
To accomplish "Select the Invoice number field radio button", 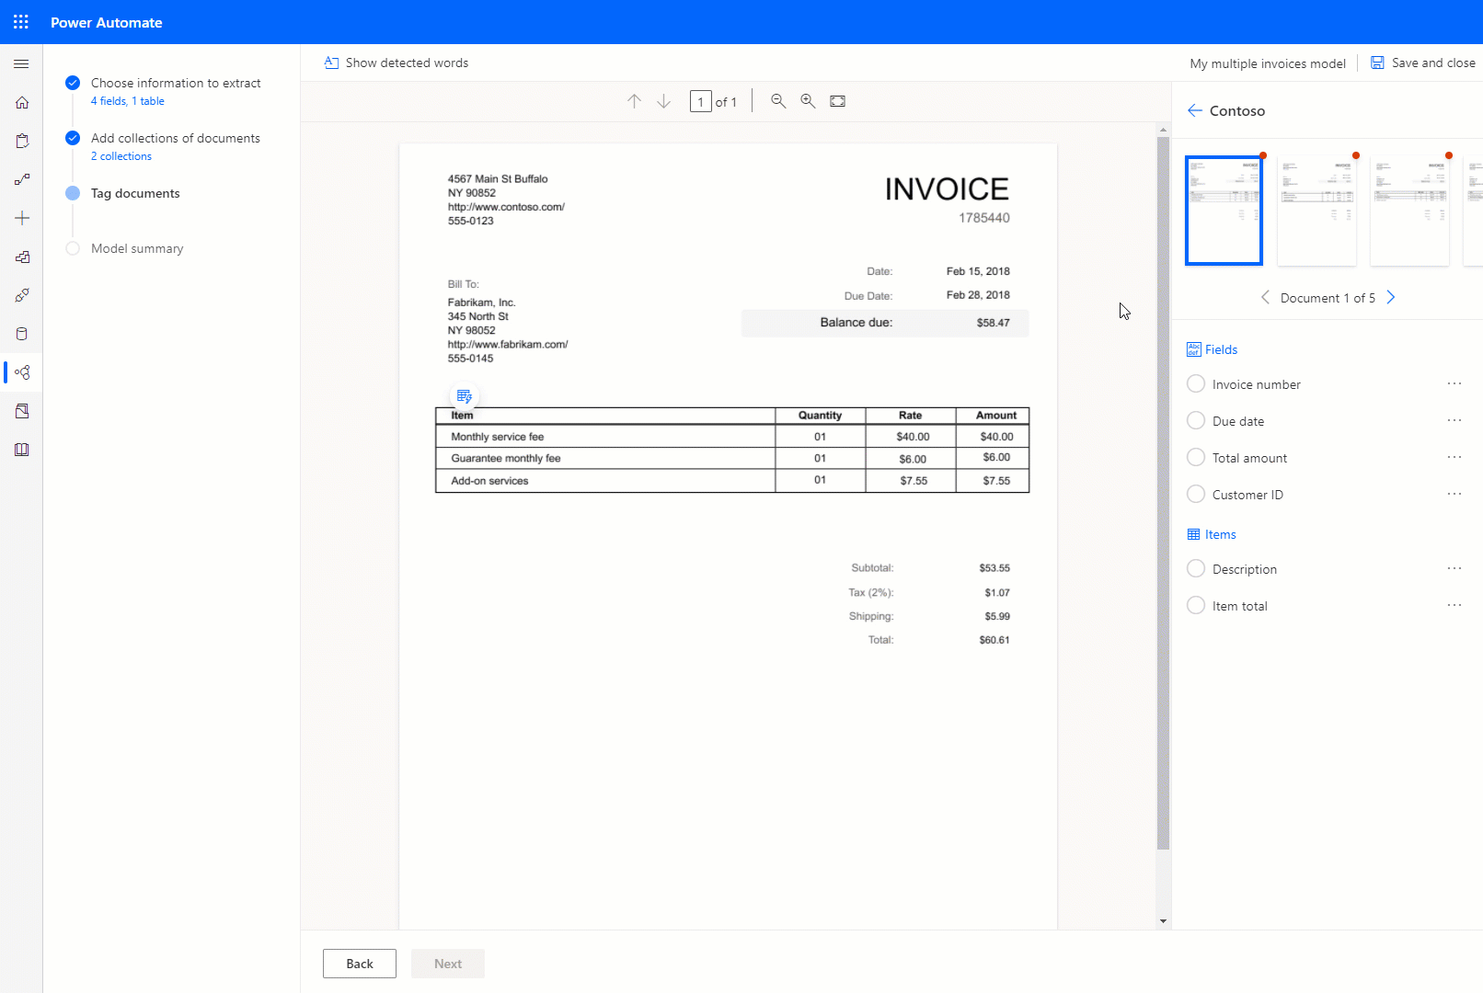I will [1195, 383].
